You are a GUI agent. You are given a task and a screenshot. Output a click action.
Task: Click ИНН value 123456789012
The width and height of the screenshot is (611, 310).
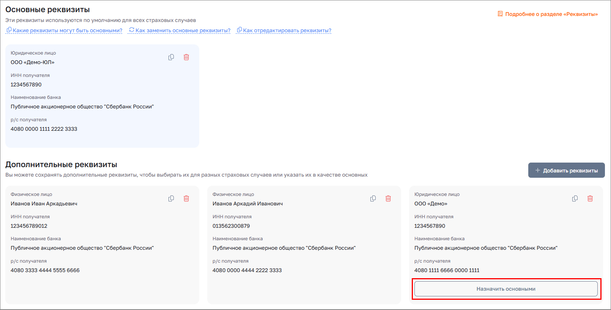point(29,226)
